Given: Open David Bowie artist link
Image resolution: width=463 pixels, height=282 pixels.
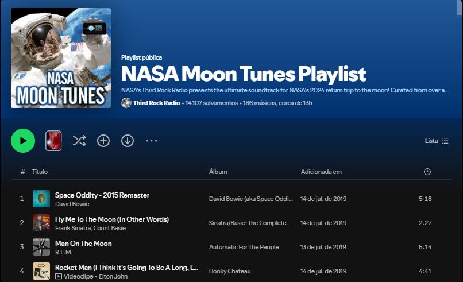Looking at the screenshot, I should 72,204.
